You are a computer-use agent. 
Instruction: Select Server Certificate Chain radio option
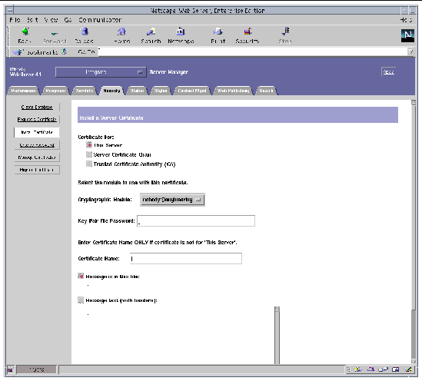pos(89,154)
